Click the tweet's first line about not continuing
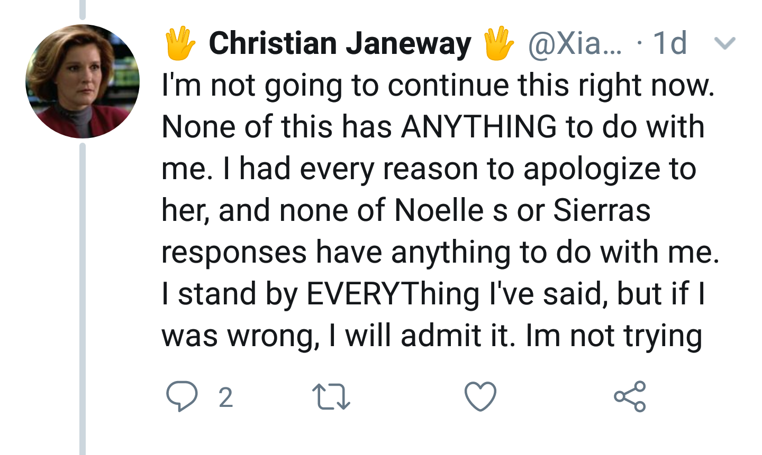The height and width of the screenshot is (455, 762). pyautogui.click(x=438, y=86)
